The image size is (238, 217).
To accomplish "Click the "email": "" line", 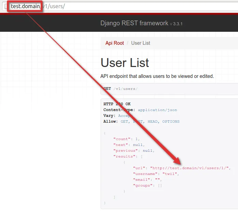I will [147, 179].
